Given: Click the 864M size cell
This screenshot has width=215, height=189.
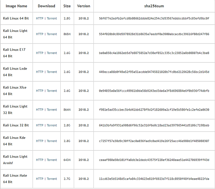Looking at the screenshot, I should [67, 110].
